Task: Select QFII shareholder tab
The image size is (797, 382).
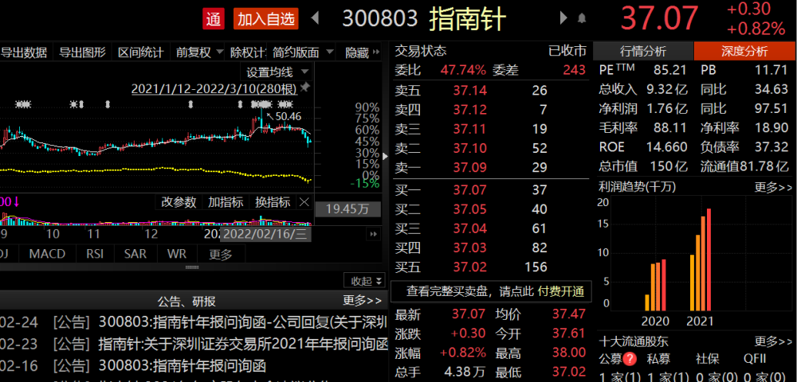Action: coord(754,359)
